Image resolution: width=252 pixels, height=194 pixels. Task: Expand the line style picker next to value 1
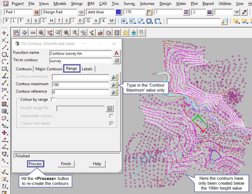coord(186,12)
